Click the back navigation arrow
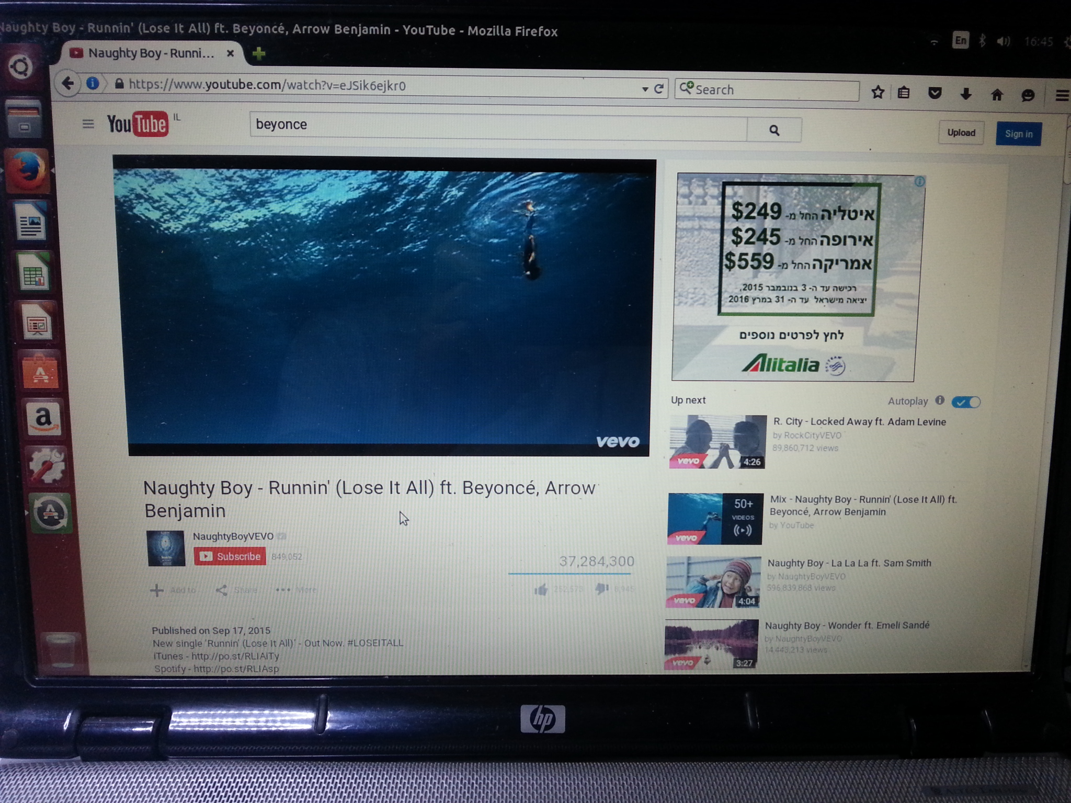 [68, 83]
